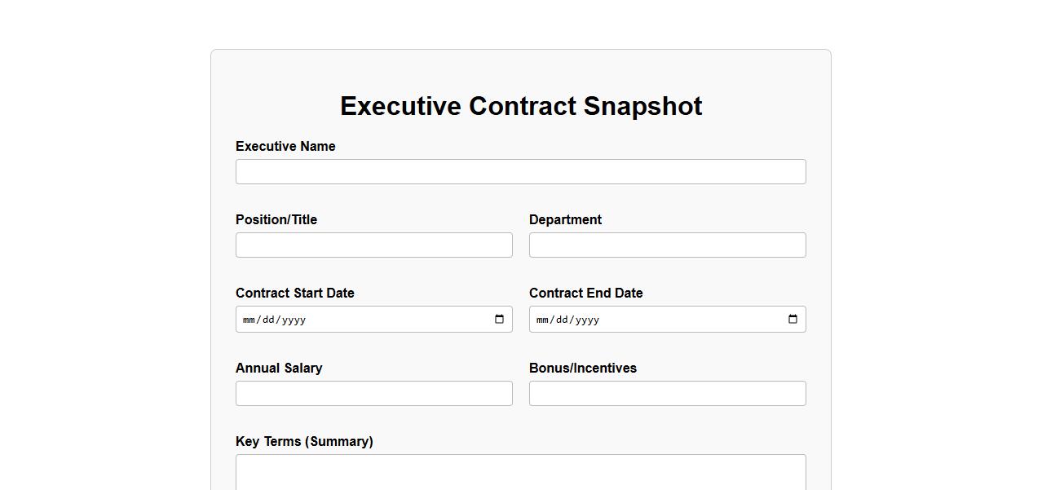1042x490 pixels.
Task: Click the Key Terms (Summary) label
Action: pyautogui.click(x=304, y=442)
